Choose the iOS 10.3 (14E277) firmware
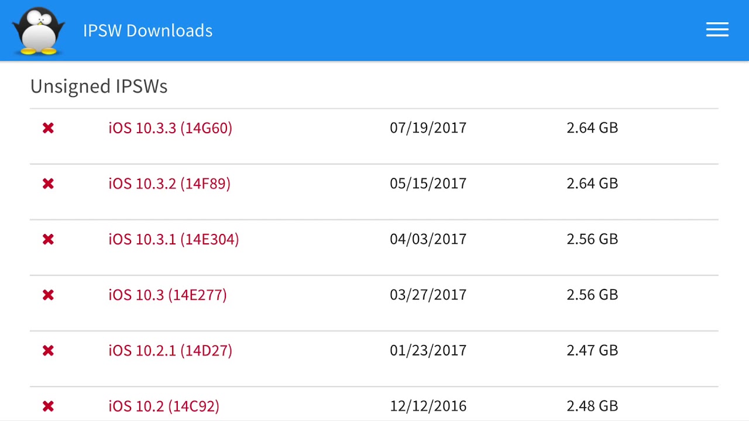Screen dimensions: 749x421 [167, 295]
